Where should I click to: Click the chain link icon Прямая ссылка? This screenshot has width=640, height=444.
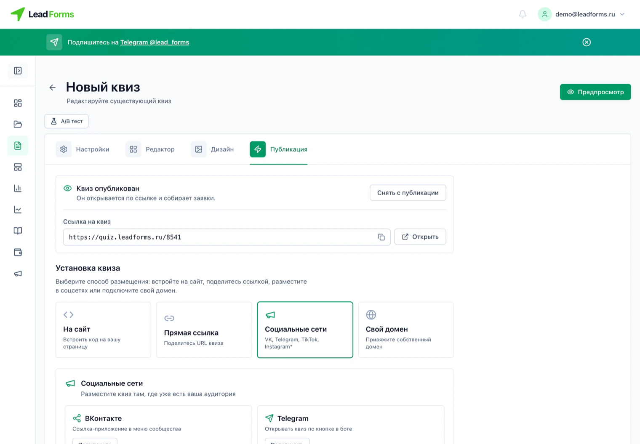click(169, 318)
